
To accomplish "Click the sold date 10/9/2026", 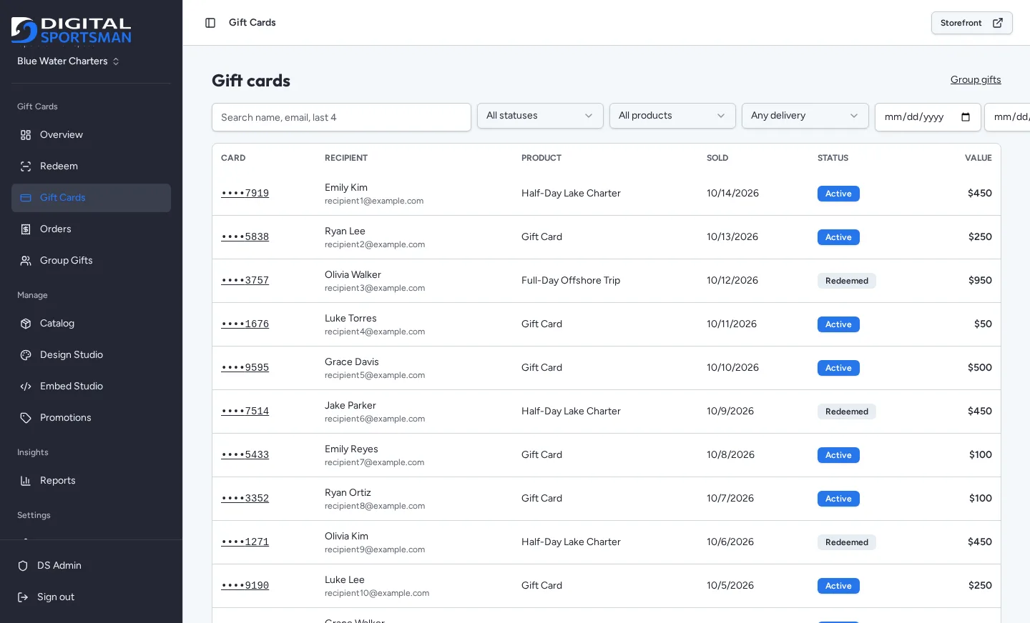I will click(x=730, y=412).
